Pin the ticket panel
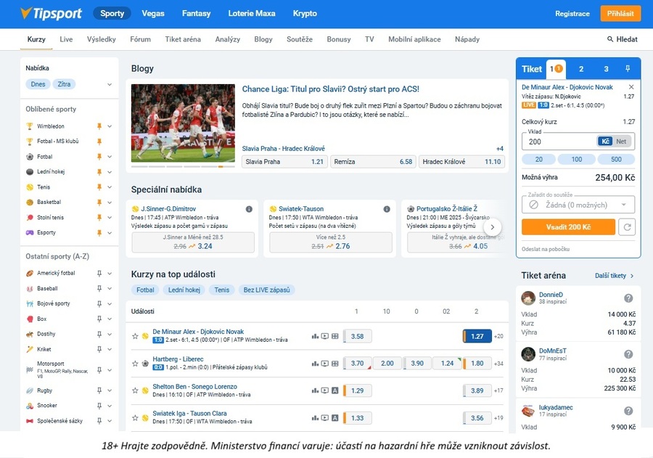 click(x=628, y=69)
